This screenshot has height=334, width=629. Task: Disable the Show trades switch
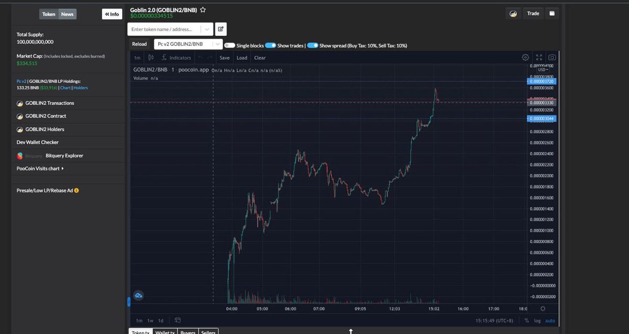270,46
